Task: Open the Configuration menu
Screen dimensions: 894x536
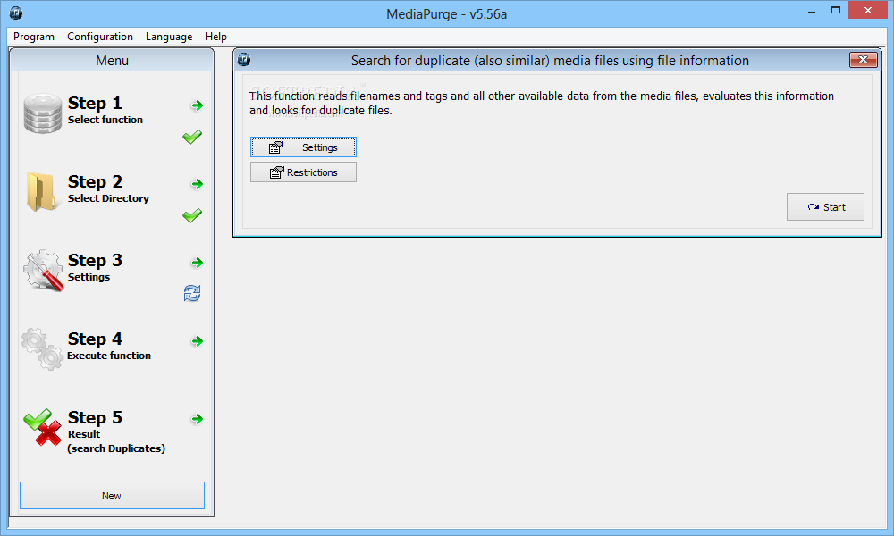Action: [x=100, y=37]
